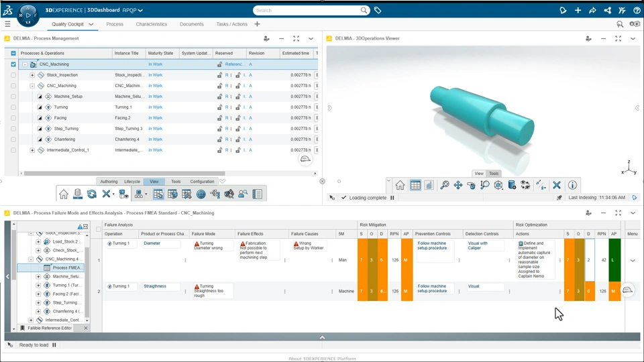Open the APQP dashboard dropdown
The height and width of the screenshot is (362, 644).
pos(140,10)
